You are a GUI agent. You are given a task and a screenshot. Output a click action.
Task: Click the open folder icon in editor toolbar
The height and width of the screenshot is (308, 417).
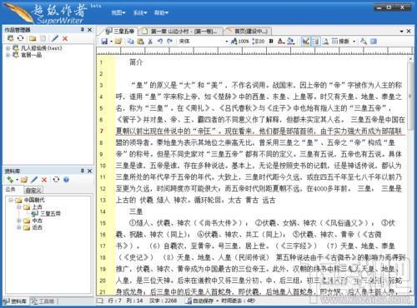click(x=118, y=42)
